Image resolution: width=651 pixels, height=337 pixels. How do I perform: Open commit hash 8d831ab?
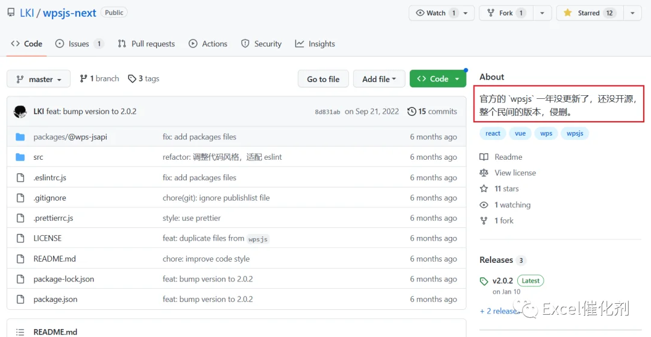327,112
